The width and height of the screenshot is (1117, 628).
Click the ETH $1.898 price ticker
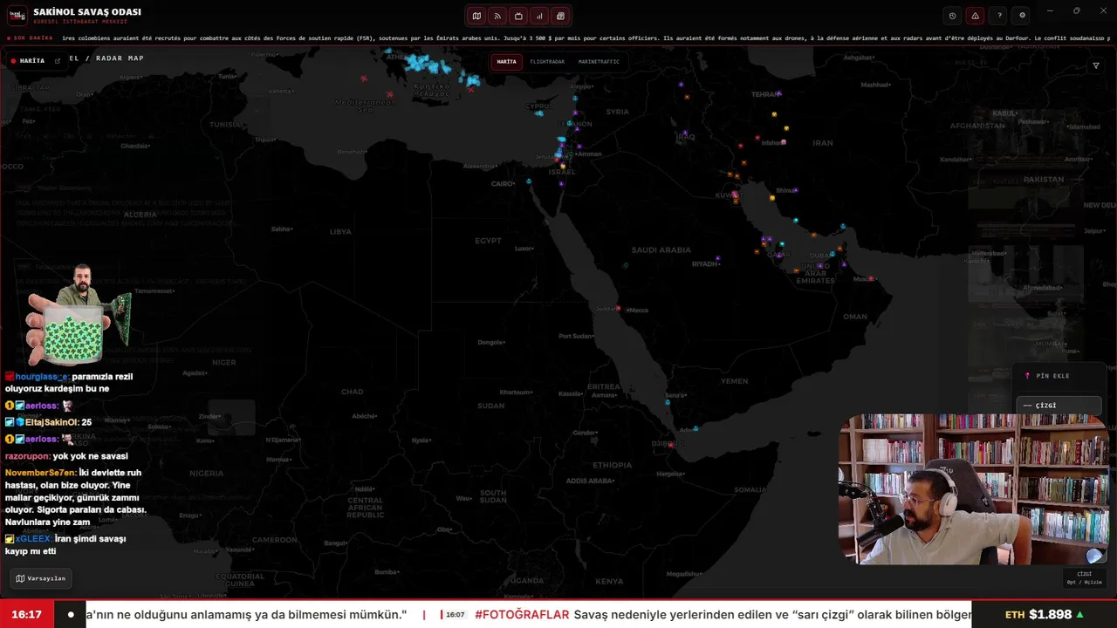click(x=1044, y=614)
